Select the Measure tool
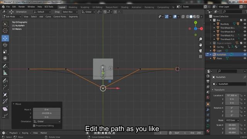This screenshot has width=247, height=139. coord(5,73)
